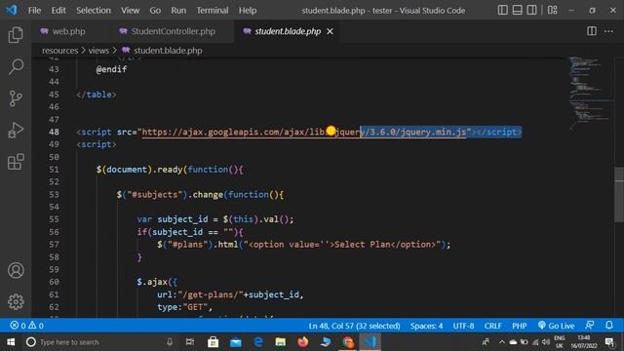624x351 pixels.
Task: Click resources in the breadcrumb
Action: pyautogui.click(x=60, y=51)
